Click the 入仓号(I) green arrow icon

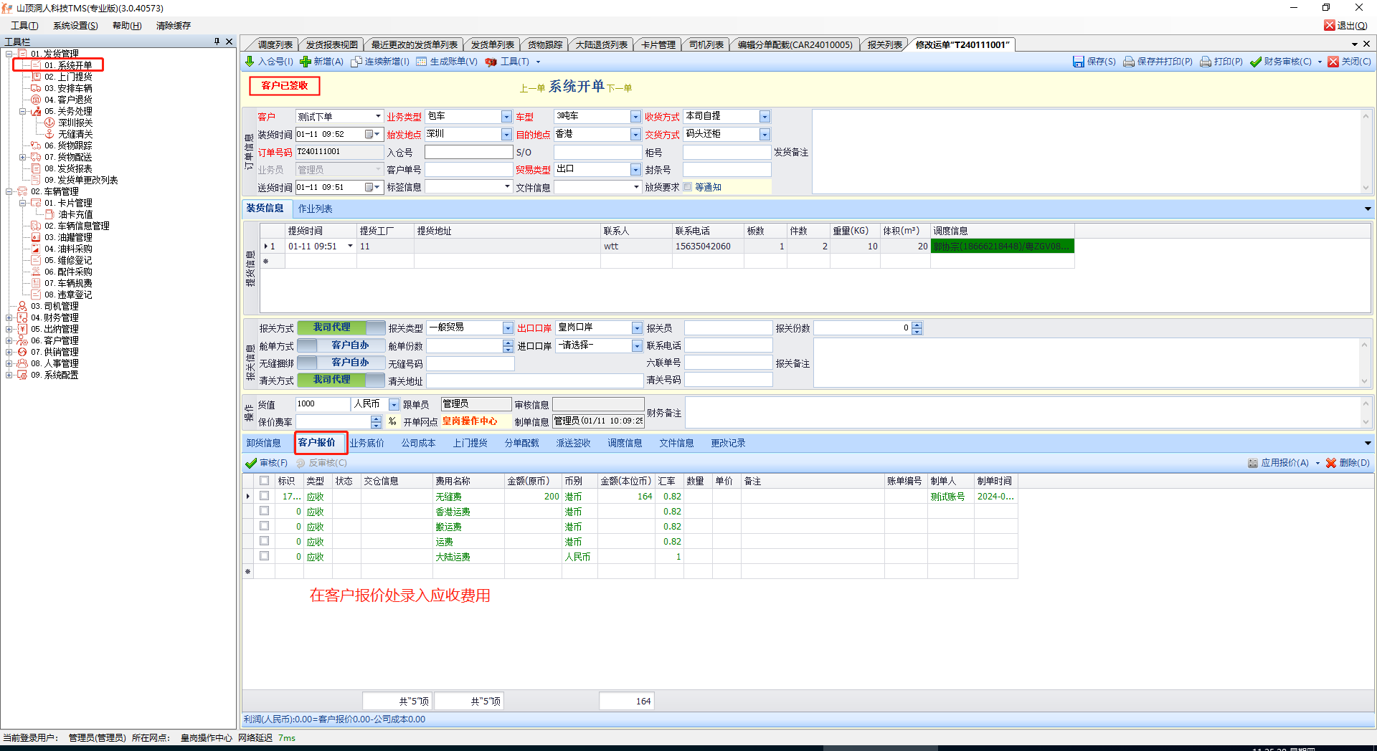coord(250,62)
